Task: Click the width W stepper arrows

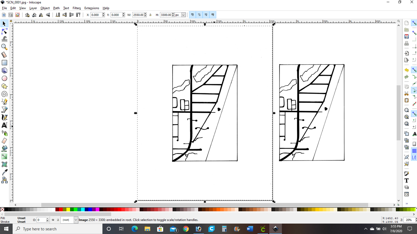Action: pos(145,15)
